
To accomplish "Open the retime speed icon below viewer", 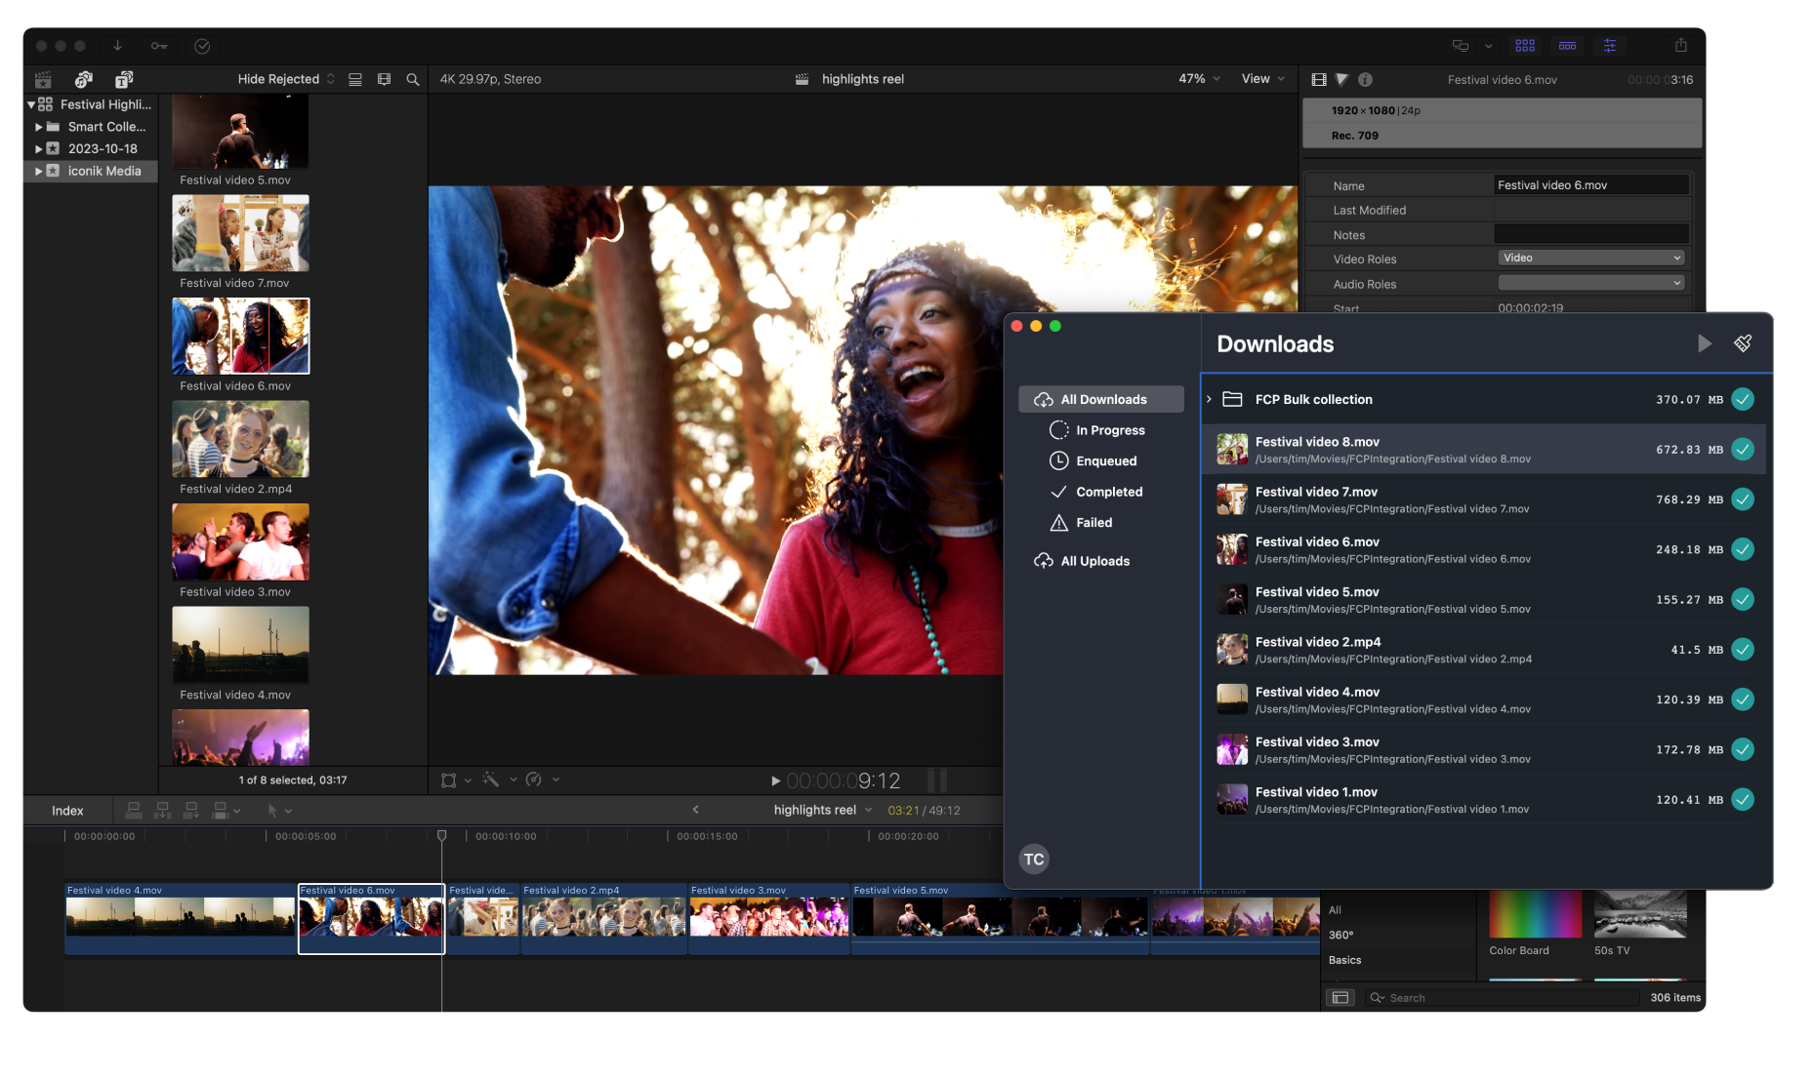I will (533, 779).
